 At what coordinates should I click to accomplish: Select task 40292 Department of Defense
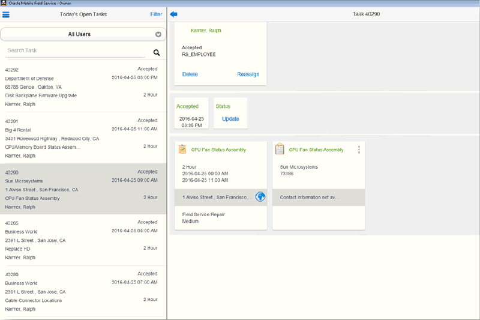click(x=83, y=86)
